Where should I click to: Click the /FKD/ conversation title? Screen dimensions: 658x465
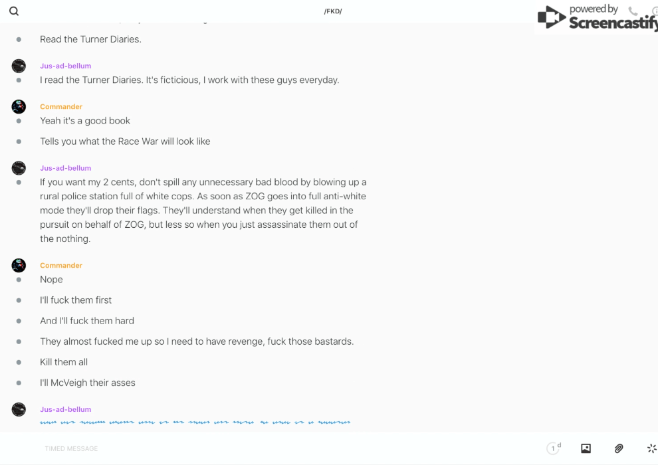click(333, 11)
